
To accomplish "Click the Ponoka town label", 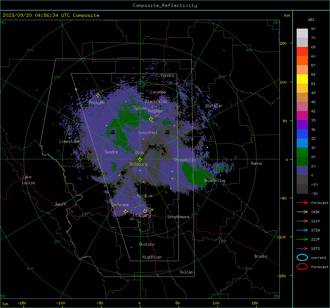I will coord(167,75).
